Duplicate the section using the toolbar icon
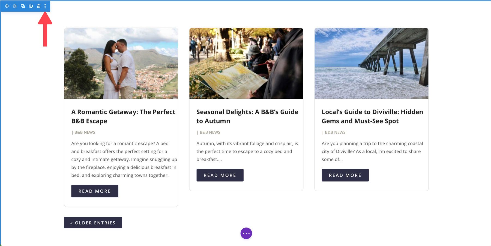Viewport: 491px width, 246px height. (x=23, y=6)
